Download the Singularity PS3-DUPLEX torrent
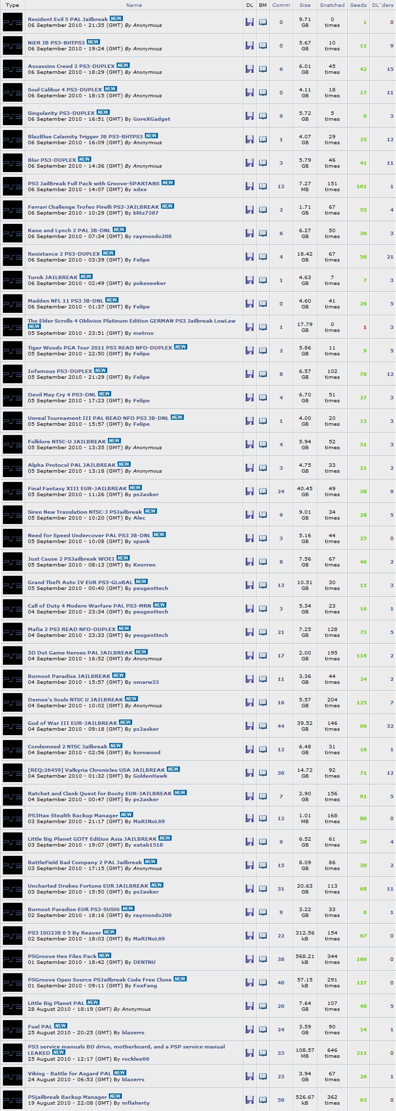This screenshot has width=396, height=1111. point(250,116)
